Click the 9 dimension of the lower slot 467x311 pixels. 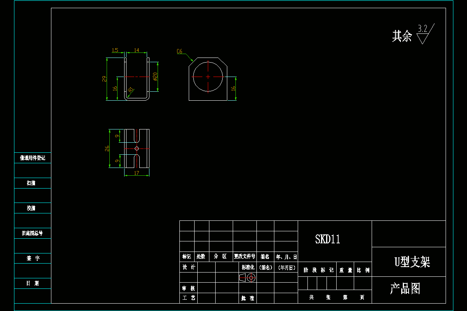pyautogui.click(x=117, y=161)
